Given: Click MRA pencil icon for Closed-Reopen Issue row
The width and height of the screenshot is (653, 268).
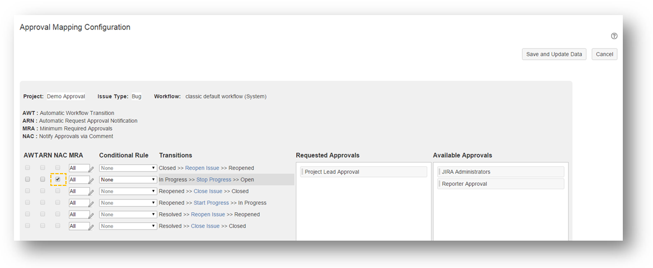Looking at the screenshot, I should 91,169.
